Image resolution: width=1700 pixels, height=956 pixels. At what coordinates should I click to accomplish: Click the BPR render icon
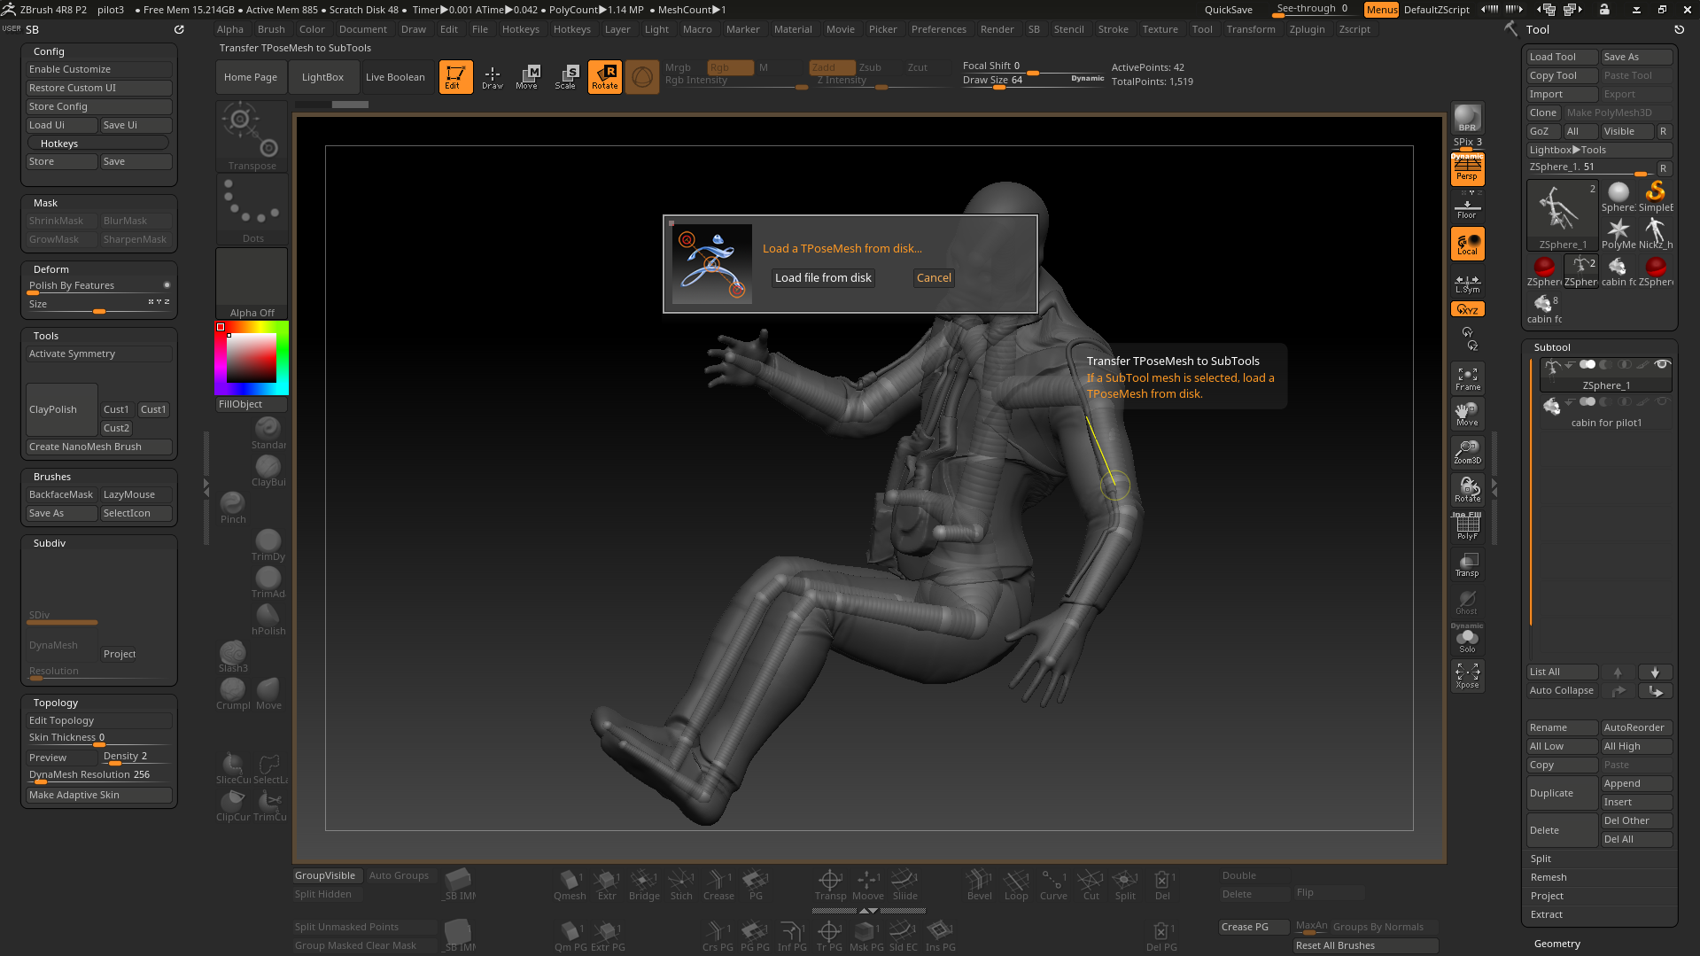tap(1467, 118)
